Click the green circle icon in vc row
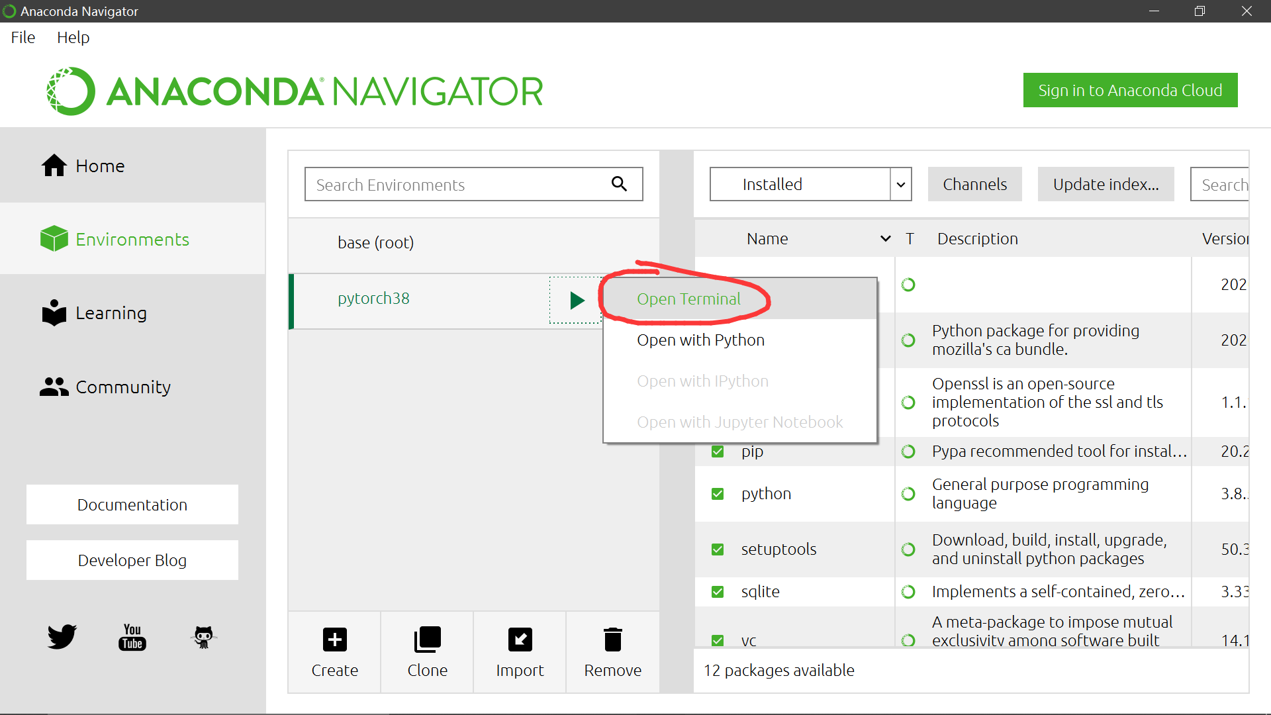This screenshot has width=1271, height=715. coord(908,640)
